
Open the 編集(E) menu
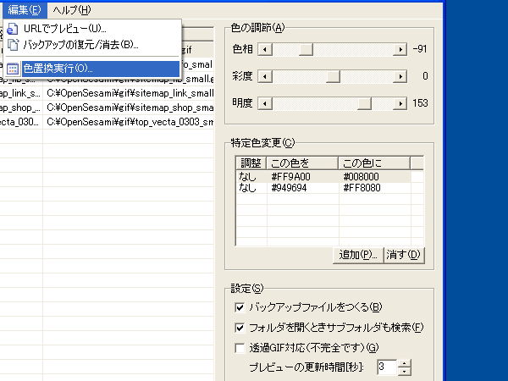pos(25,10)
